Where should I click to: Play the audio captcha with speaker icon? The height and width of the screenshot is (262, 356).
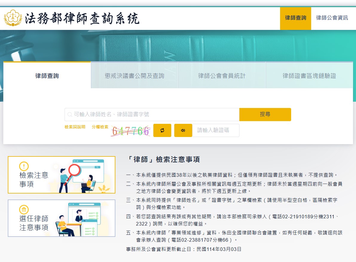click(183, 130)
